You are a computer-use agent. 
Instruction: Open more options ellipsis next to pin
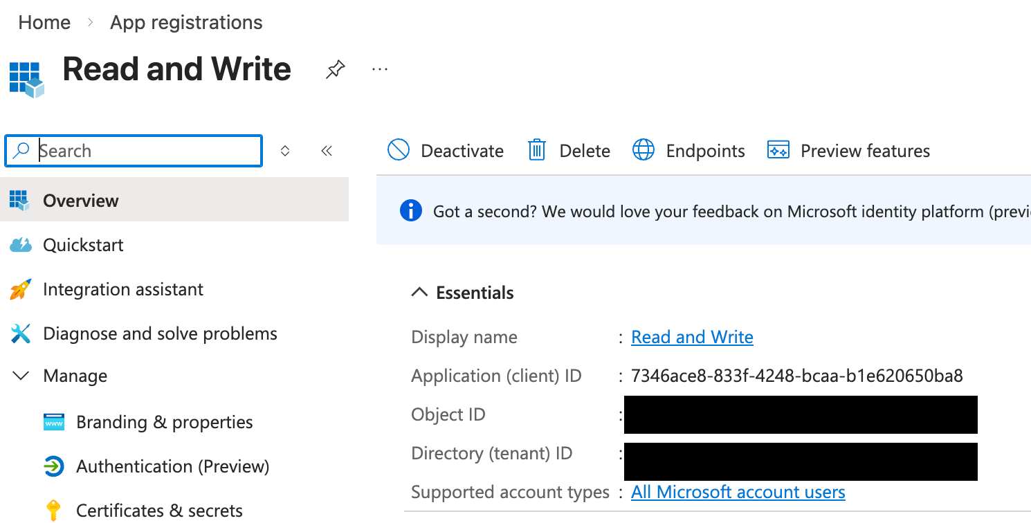tap(379, 69)
